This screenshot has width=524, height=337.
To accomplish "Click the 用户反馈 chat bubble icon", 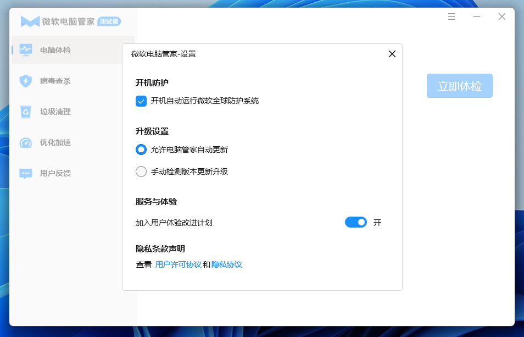I will 26,174.
